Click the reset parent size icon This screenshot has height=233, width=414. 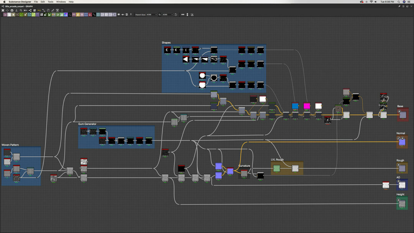pos(176,15)
